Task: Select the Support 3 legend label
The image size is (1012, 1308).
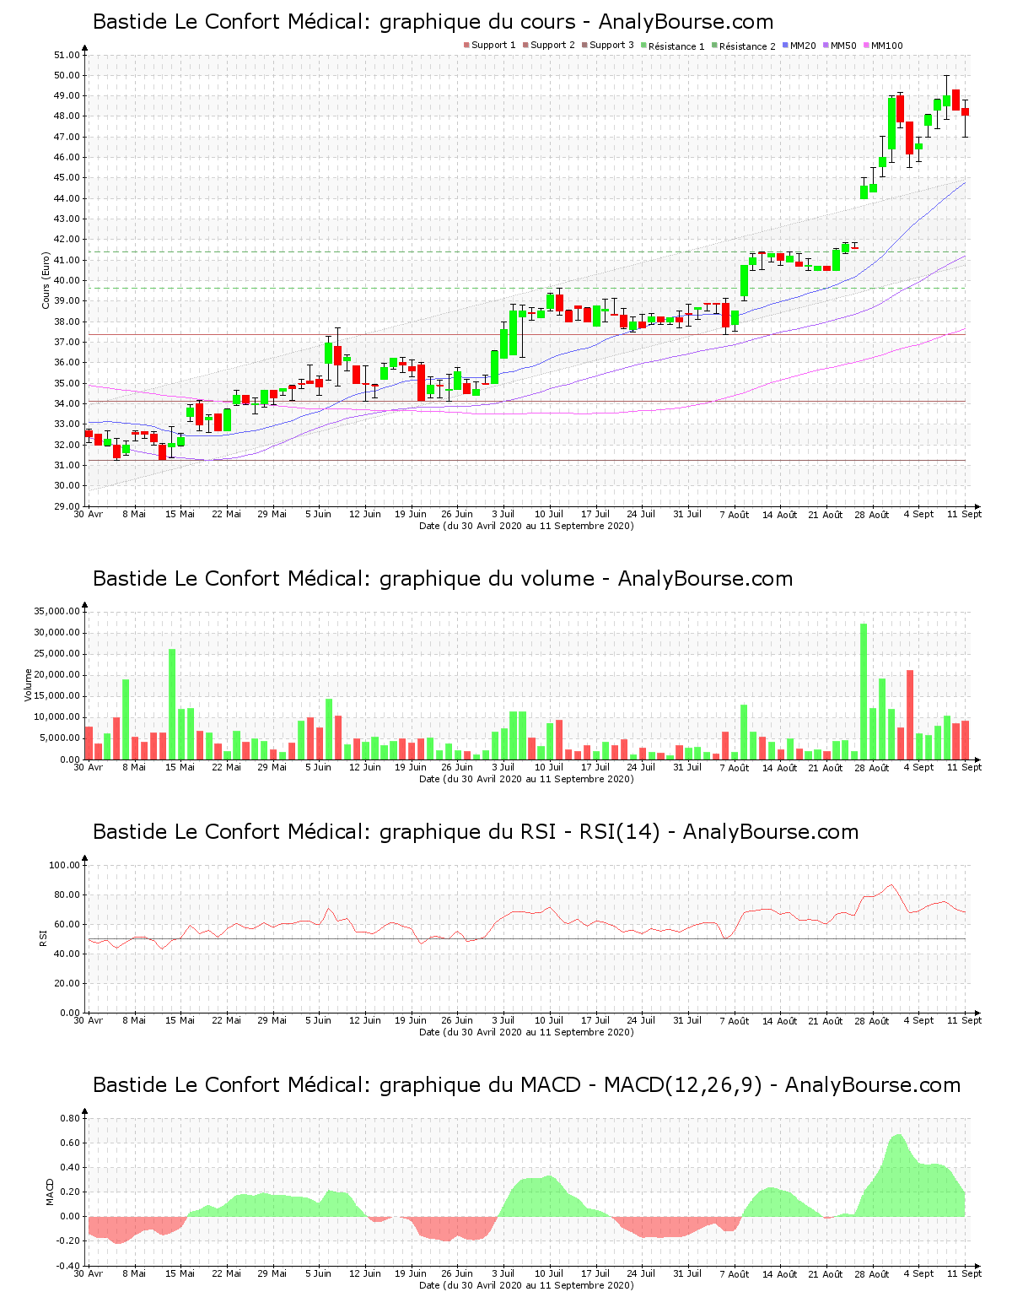Action: tap(611, 46)
